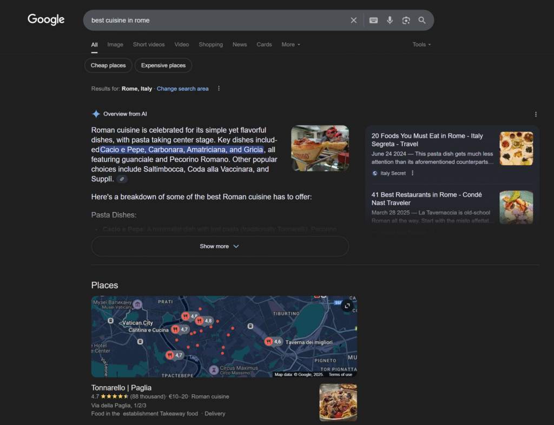Clear the search box text
This screenshot has height=425, width=554.
point(353,21)
